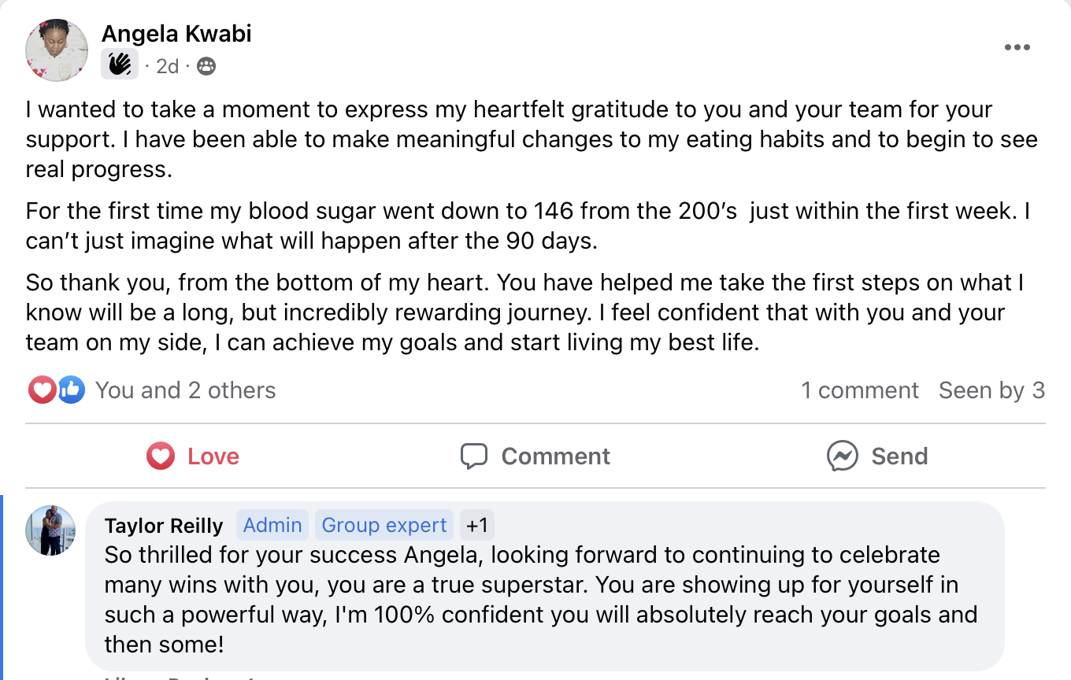
Task: Click the Comment speech bubble icon
Action: [x=474, y=456]
